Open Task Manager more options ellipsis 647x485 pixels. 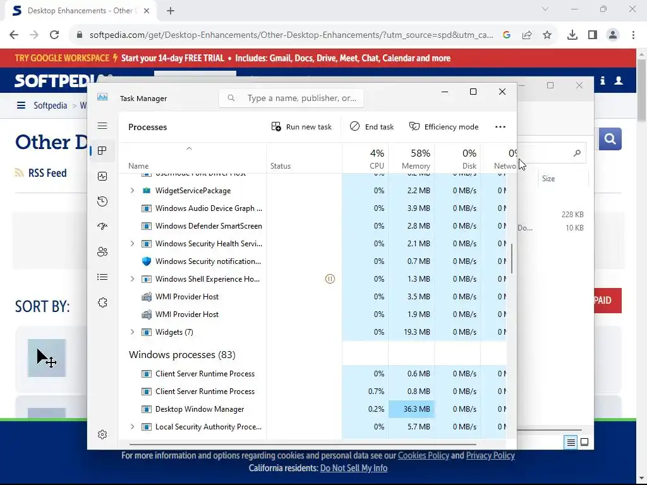pyautogui.click(x=500, y=126)
